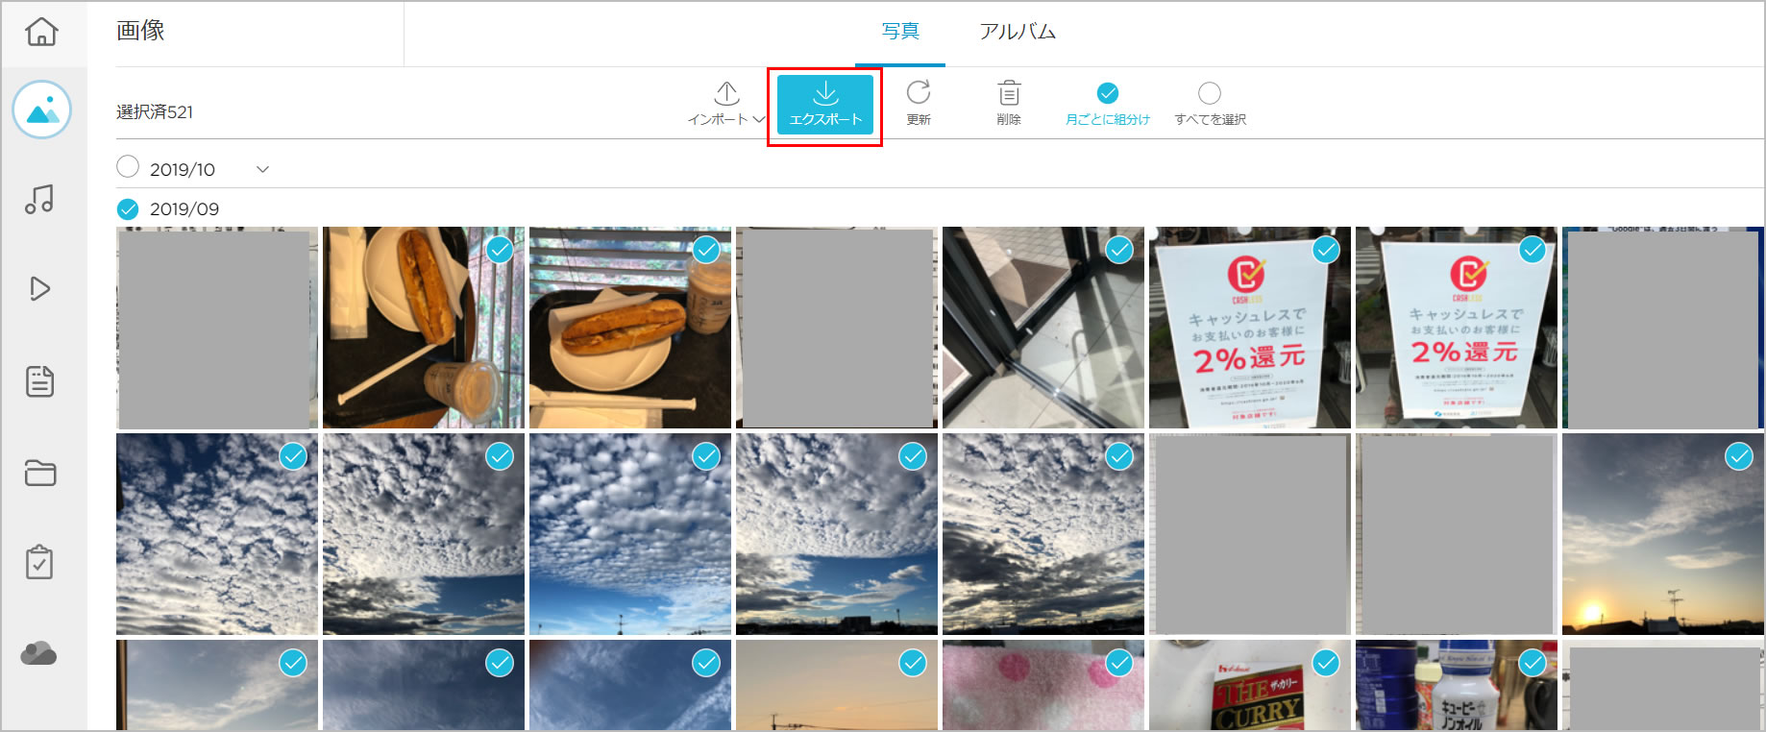Click the 更新 refresh icon
The width and height of the screenshot is (1766, 732).
coord(919,92)
